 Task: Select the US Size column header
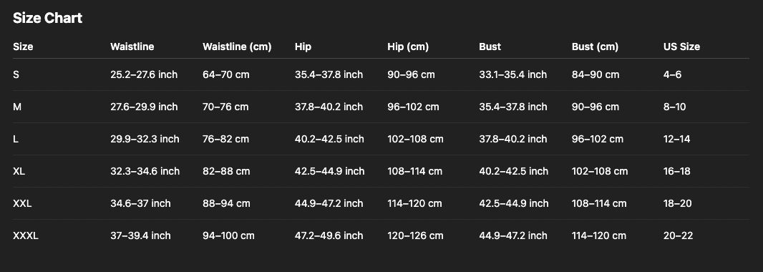pos(681,47)
